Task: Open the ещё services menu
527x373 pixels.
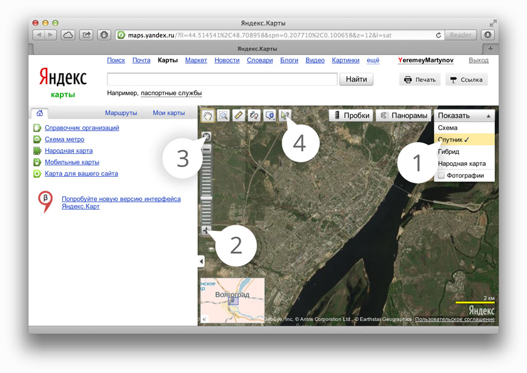Action: [373, 60]
